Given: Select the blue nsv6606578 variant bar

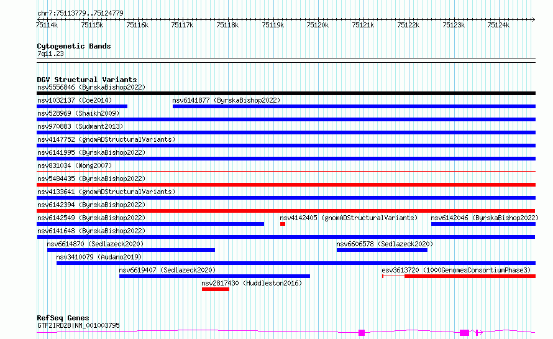Looking at the screenshot, I should (x=382, y=250).
